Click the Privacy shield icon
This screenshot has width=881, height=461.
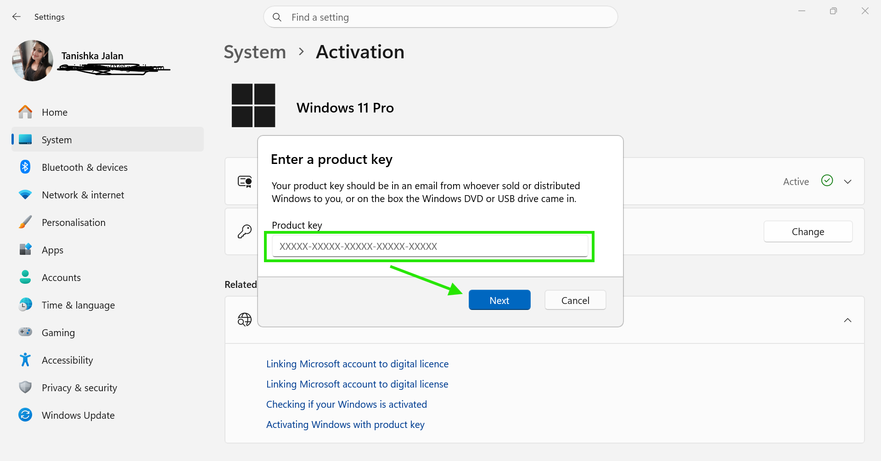(25, 388)
